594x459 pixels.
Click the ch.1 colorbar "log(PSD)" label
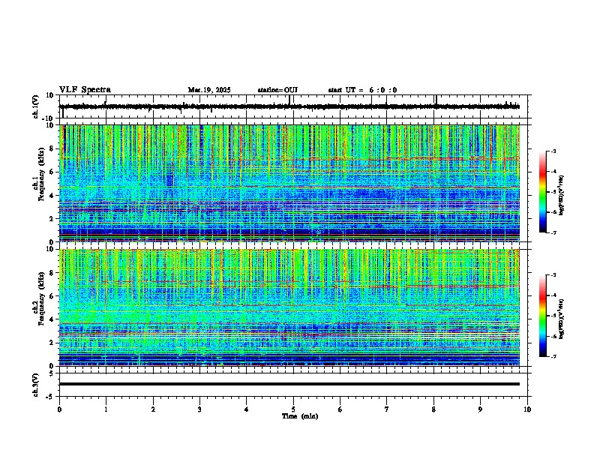[x=562, y=195]
